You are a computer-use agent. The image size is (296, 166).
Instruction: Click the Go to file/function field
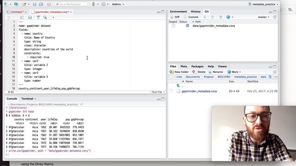[71, 4]
